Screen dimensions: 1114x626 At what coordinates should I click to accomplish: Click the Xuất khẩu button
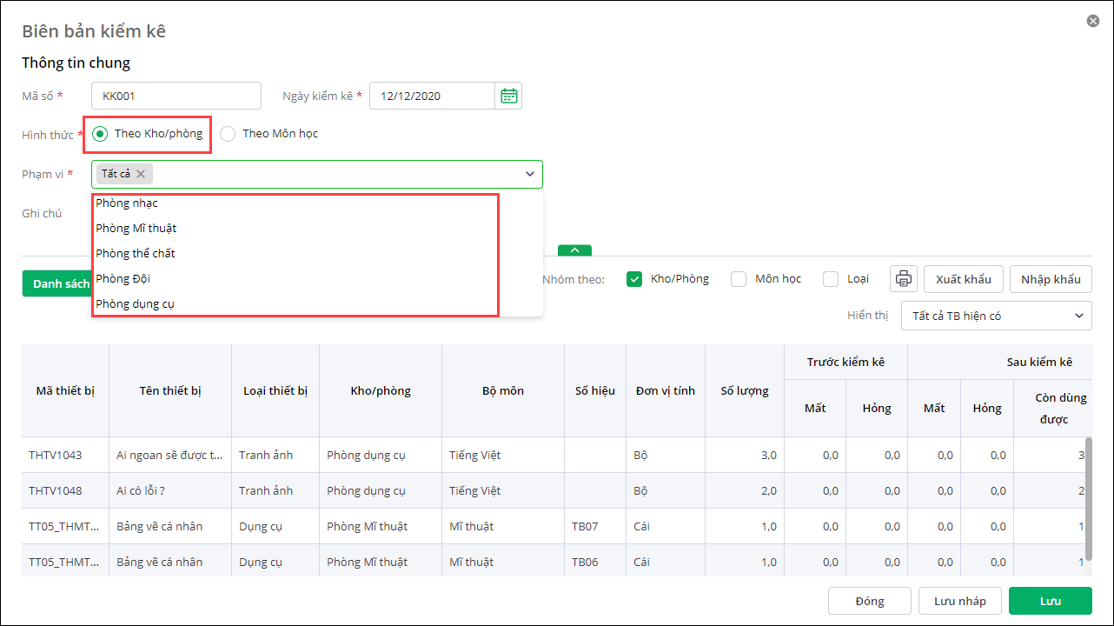click(x=963, y=279)
